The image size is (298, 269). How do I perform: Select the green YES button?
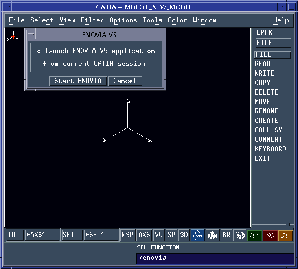254,235
